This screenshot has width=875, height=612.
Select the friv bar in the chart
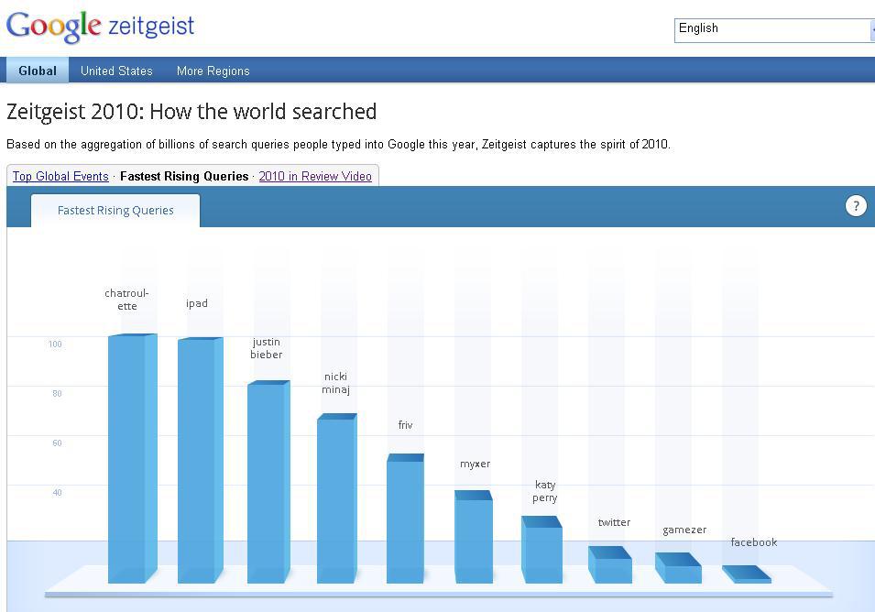(405, 520)
